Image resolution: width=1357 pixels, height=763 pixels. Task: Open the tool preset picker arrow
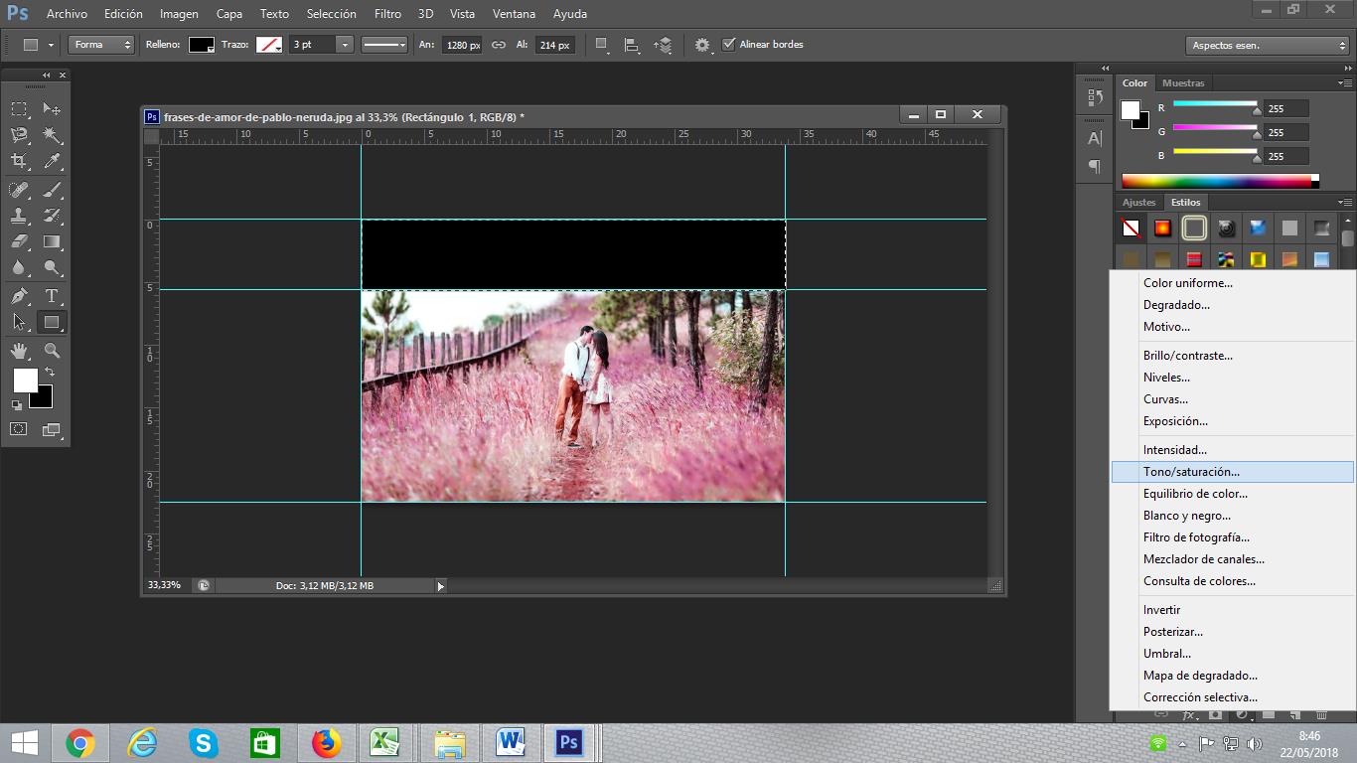pyautogui.click(x=51, y=45)
